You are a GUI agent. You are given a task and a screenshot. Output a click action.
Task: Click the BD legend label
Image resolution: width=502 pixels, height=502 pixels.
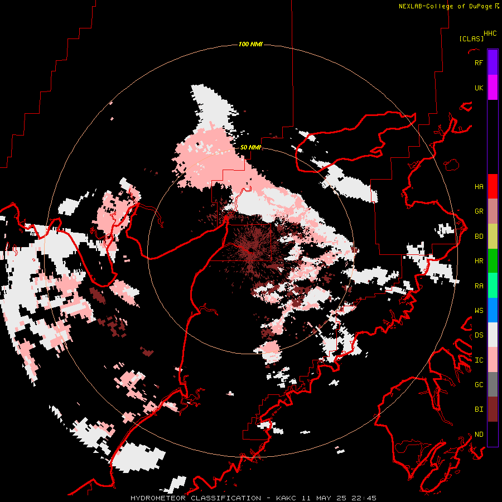479,236
